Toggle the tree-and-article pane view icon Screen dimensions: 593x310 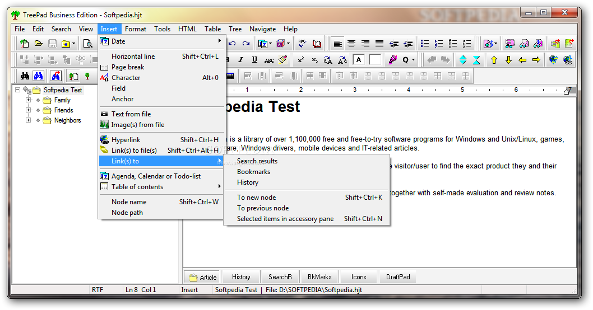coord(73,76)
